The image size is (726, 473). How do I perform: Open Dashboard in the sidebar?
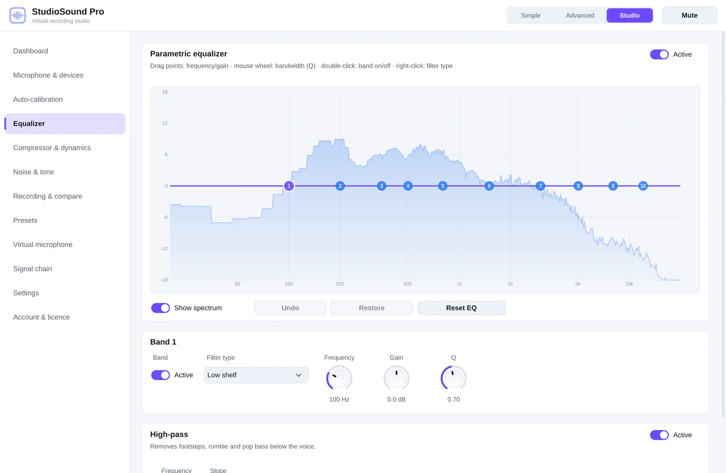pyautogui.click(x=65, y=51)
